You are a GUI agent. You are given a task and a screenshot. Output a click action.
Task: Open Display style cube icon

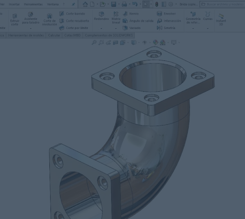click(133, 42)
